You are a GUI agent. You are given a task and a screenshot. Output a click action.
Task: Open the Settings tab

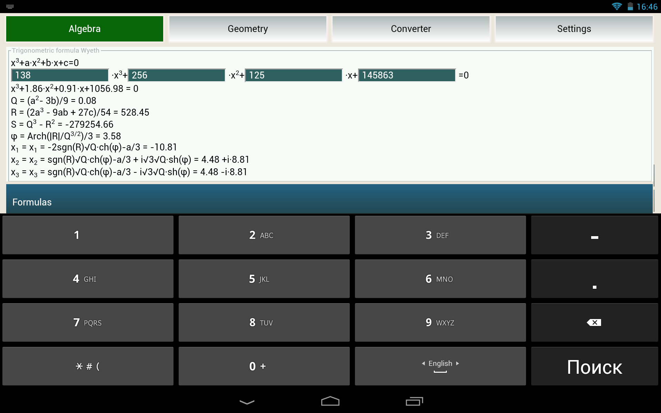pyautogui.click(x=574, y=29)
